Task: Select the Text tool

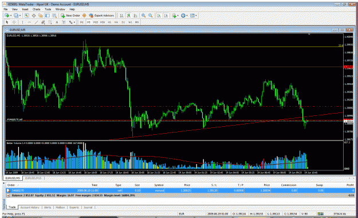Action: coord(57,22)
